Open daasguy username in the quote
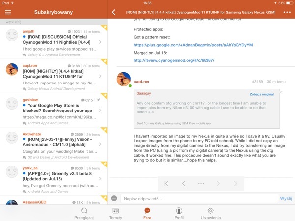 point(144,93)
